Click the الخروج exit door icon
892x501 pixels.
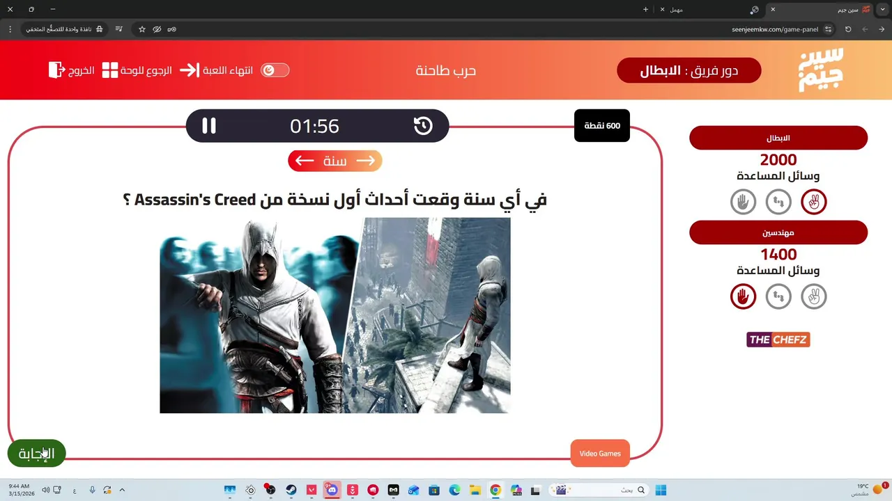click(x=56, y=70)
